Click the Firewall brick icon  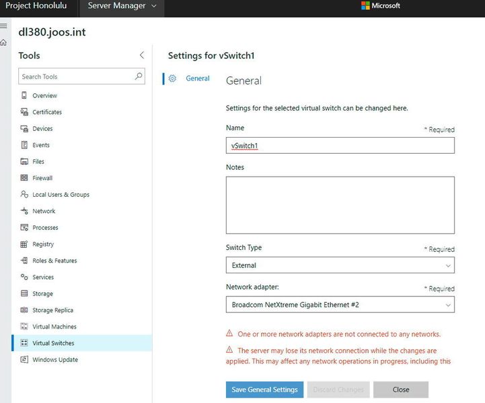pos(24,177)
